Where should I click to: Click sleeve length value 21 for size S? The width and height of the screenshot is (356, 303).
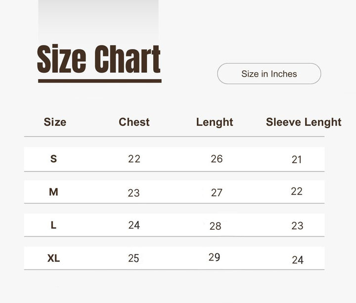click(x=297, y=159)
